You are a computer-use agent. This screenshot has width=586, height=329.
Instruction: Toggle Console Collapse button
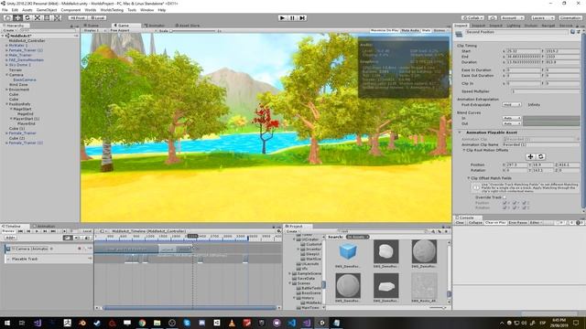pos(475,222)
